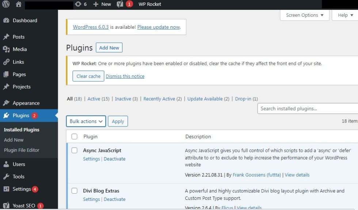Expand the Help dropdown tab
358x210 pixels.
345,15
